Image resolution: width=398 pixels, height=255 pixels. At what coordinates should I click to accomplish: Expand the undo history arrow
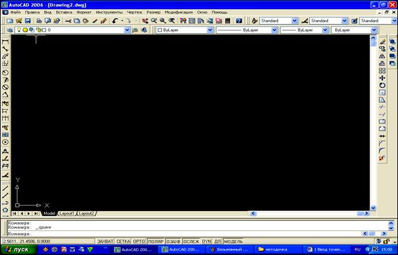122,21
